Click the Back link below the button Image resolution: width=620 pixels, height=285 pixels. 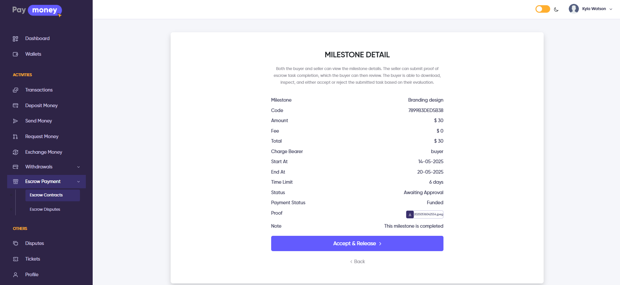pos(358,262)
